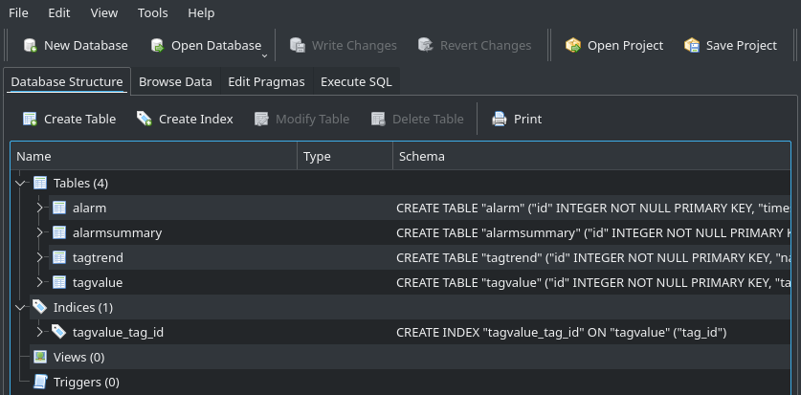Expand the alarmsummary table node
Screen dimensions: 801x395
click(40, 232)
